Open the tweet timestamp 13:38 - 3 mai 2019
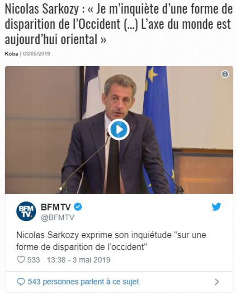This screenshot has height=293, width=236. tap(79, 260)
